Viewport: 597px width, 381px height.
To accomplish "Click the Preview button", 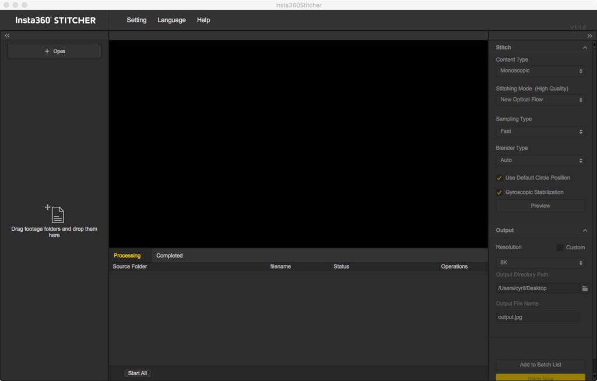I will point(540,206).
